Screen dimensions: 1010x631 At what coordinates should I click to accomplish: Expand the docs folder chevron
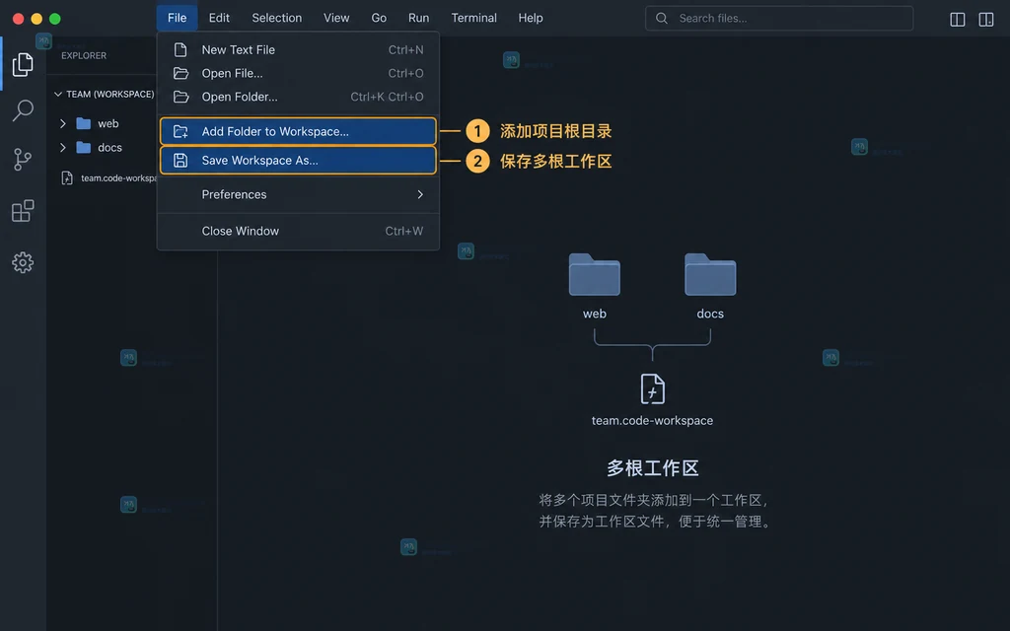point(63,148)
